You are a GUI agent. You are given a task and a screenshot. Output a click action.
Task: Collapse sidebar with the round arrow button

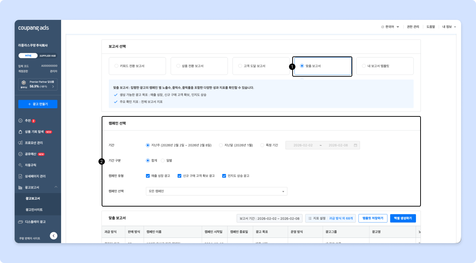[54, 235]
